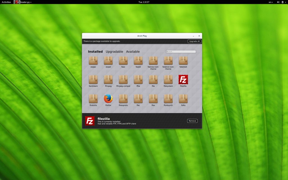Switch to the Upgradable tab
This screenshot has width=288, height=180.
point(114,52)
